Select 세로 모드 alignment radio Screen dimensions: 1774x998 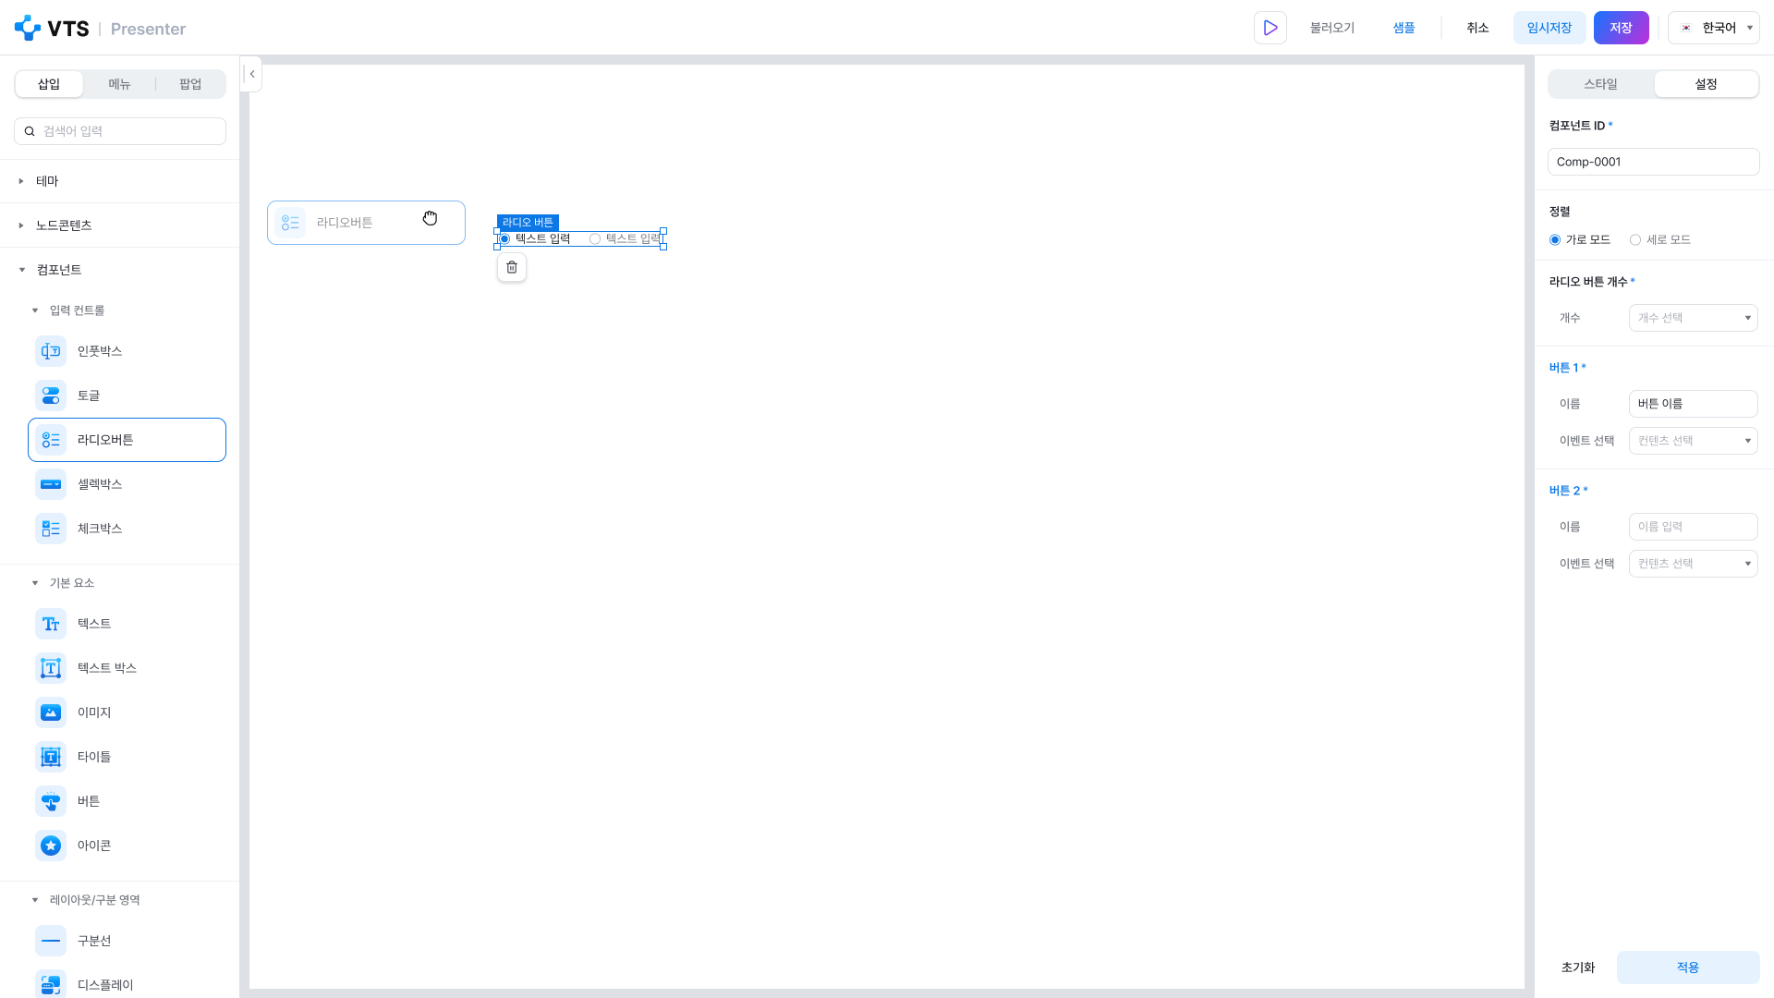click(1635, 240)
